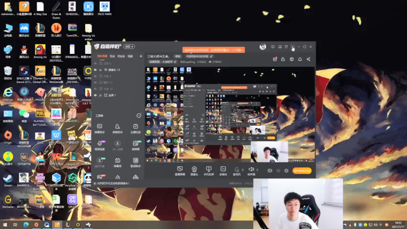Open Steam desktop shortcut
This screenshot has height=229, width=407.
tap(8, 180)
